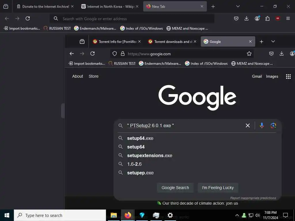Switch to Torrent Info tab in inner window
This screenshot has height=221, width=295.
(117, 41)
